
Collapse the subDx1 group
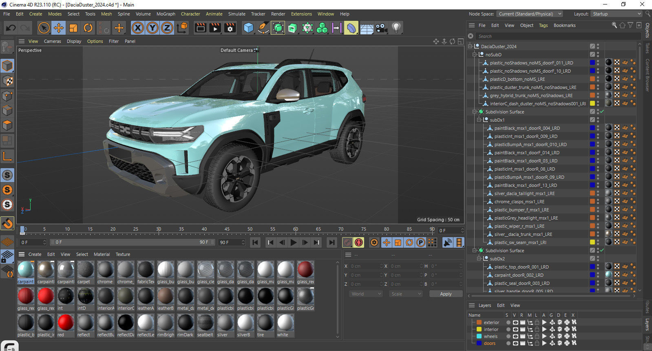(479, 120)
